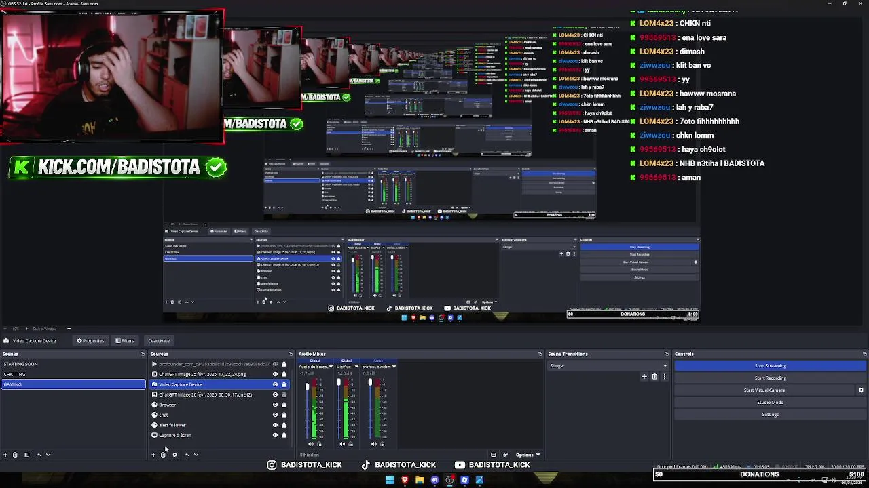
Task: Hide the Capture d'écran source
Action: (x=275, y=435)
